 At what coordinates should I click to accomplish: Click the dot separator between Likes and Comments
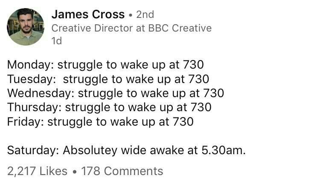[75, 172]
